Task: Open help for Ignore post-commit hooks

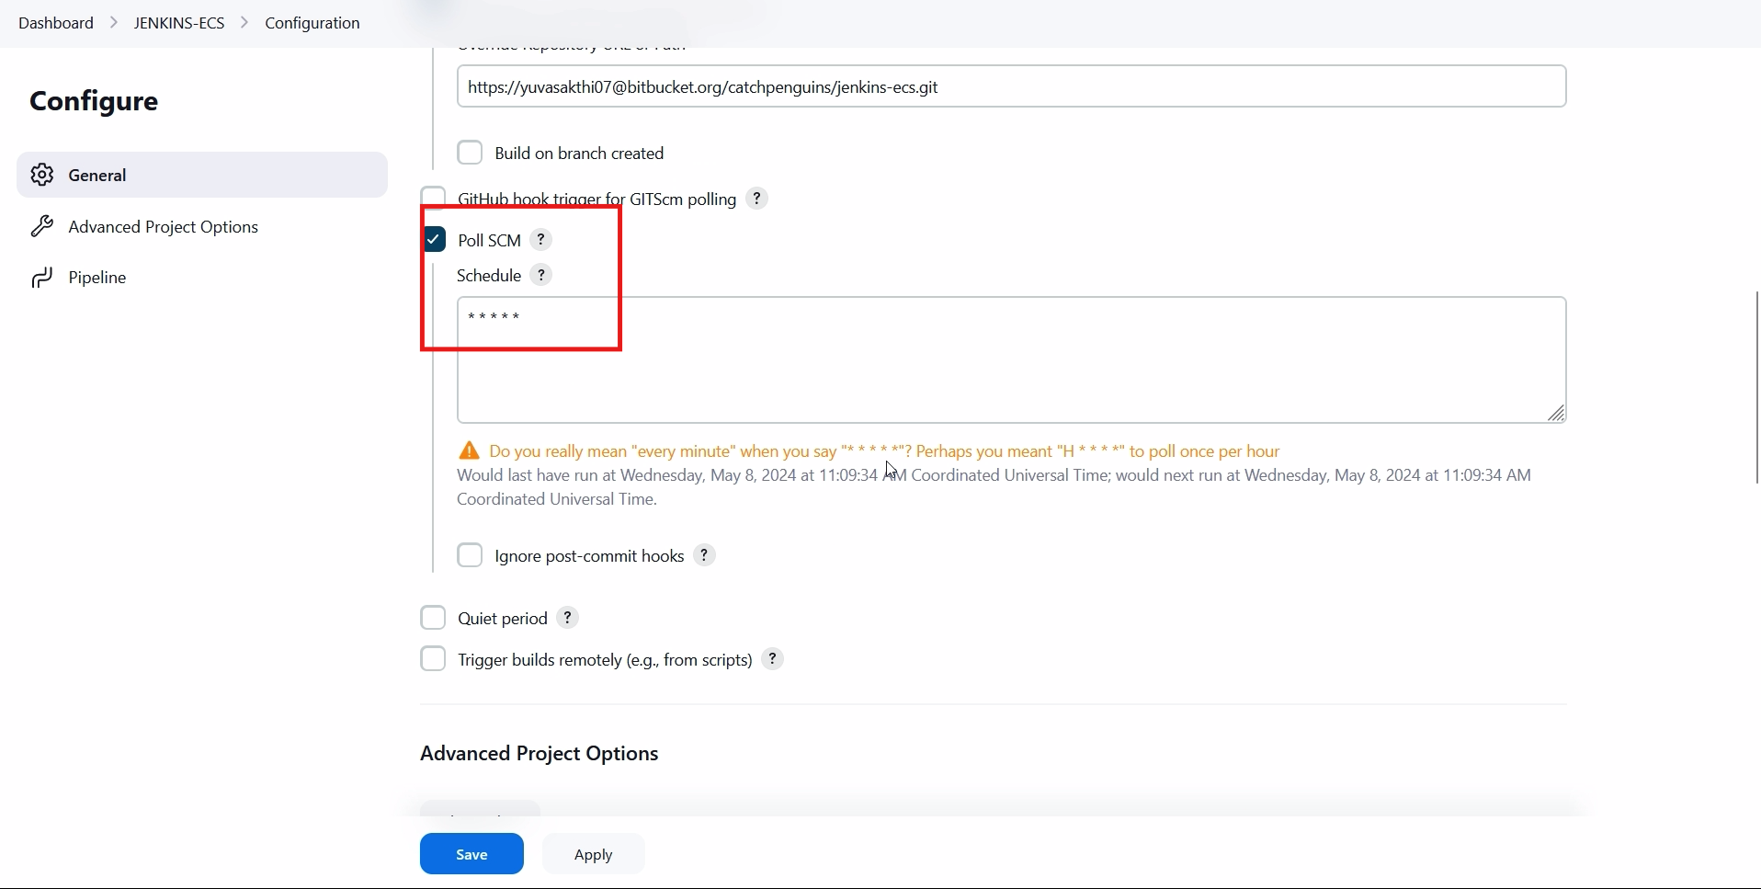Action: (x=704, y=555)
